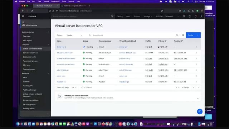Collapse the sidebar with bottom chevron

click(48, 113)
